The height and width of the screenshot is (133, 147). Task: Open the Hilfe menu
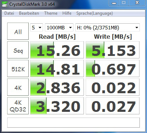coord(67,13)
